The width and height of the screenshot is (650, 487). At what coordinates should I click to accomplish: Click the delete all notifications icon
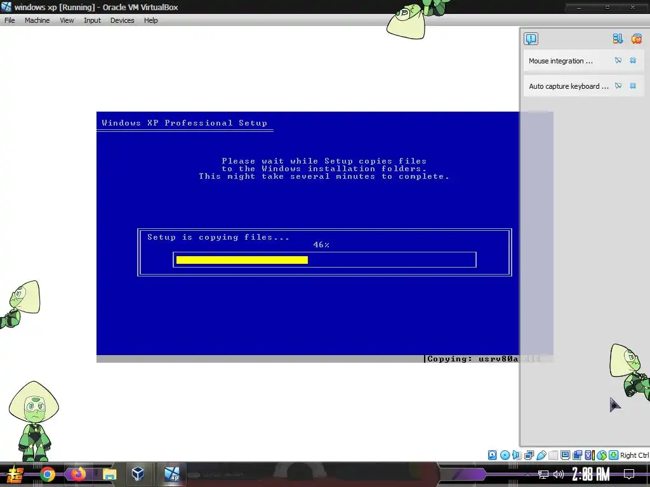(x=636, y=39)
